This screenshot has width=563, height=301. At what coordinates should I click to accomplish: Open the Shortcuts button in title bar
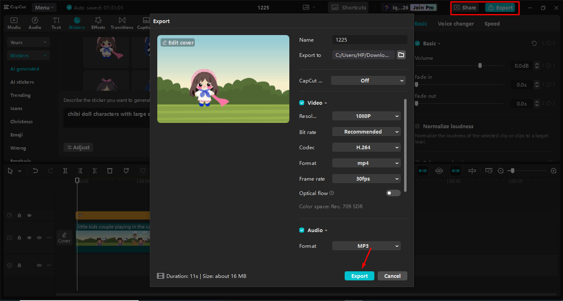click(348, 7)
